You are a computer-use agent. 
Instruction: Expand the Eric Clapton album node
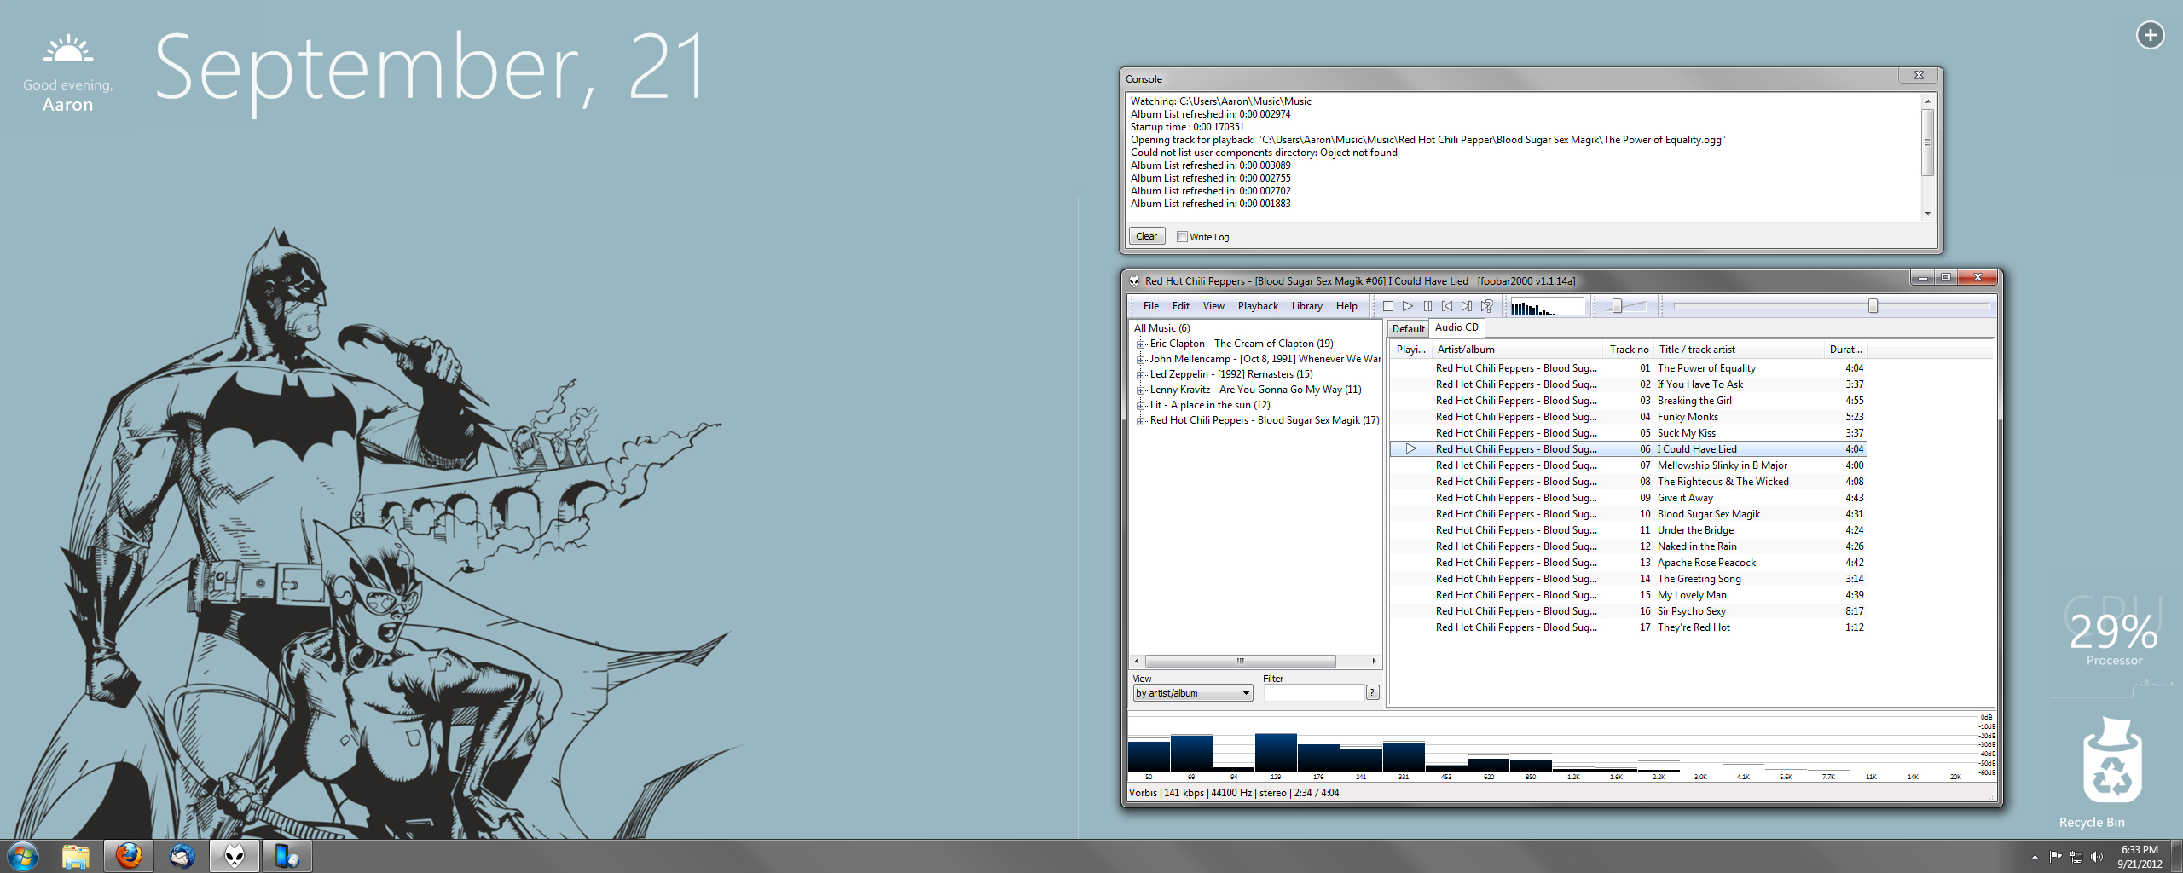point(1140,344)
